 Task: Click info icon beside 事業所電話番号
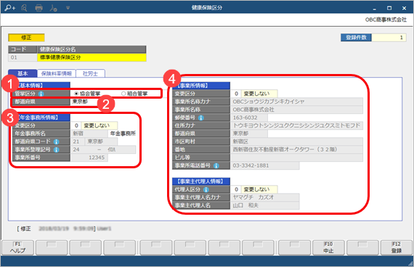[216, 165]
